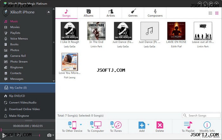
Task: Collapse the Xilisoft iPhone device panel
Action: coord(49,12)
